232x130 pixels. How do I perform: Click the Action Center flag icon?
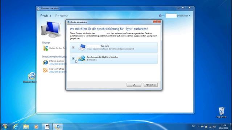point(202,127)
